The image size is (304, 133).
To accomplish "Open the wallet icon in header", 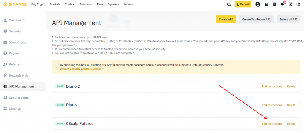I will [267, 4].
